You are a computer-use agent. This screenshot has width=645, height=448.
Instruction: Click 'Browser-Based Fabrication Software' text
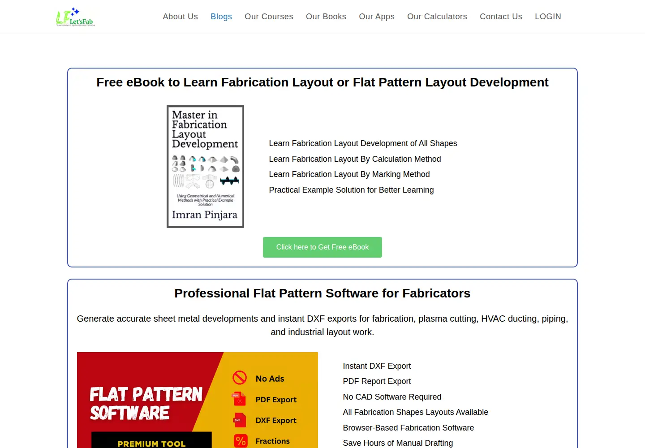point(408,428)
